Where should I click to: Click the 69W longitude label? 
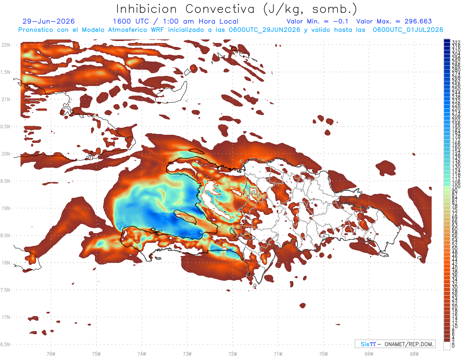point(369,354)
